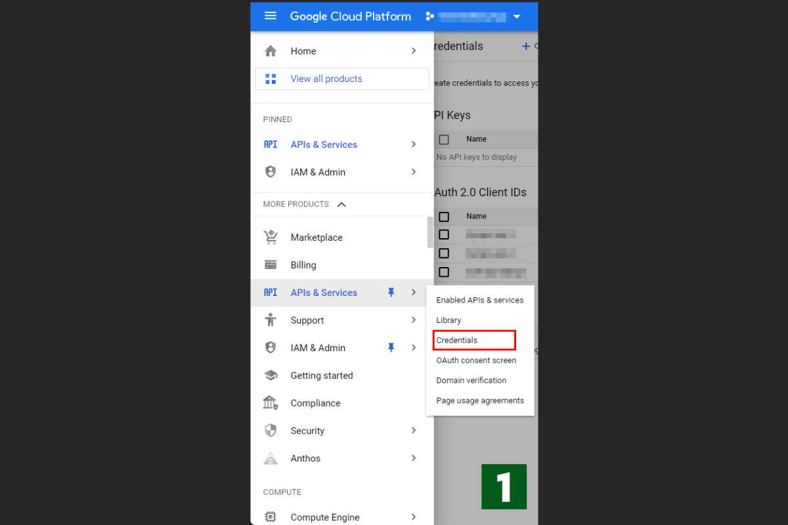The height and width of the screenshot is (525, 788).
Task: Tick the API Keys header select-all checkbox
Action: pyautogui.click(x=444, y=139)
